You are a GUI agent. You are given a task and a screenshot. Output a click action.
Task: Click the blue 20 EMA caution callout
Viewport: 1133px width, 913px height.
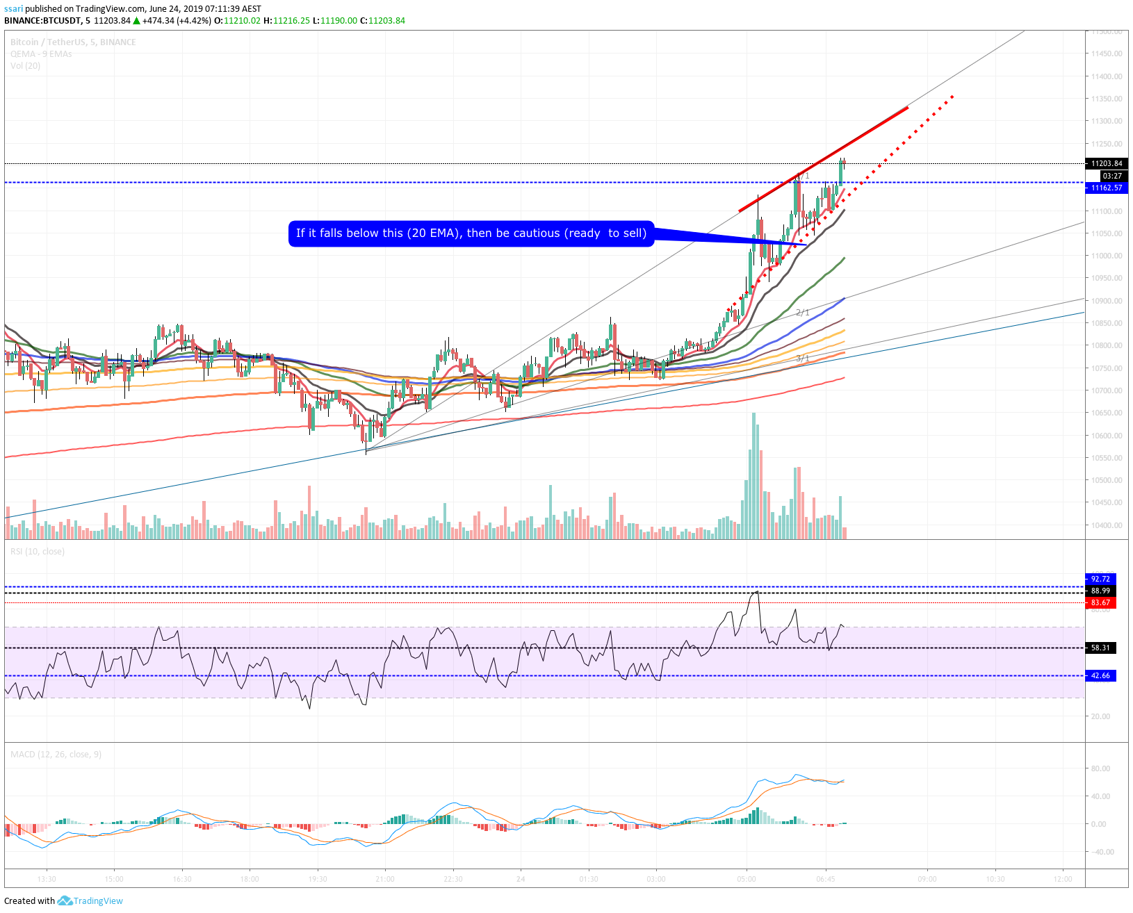[471, 233]
